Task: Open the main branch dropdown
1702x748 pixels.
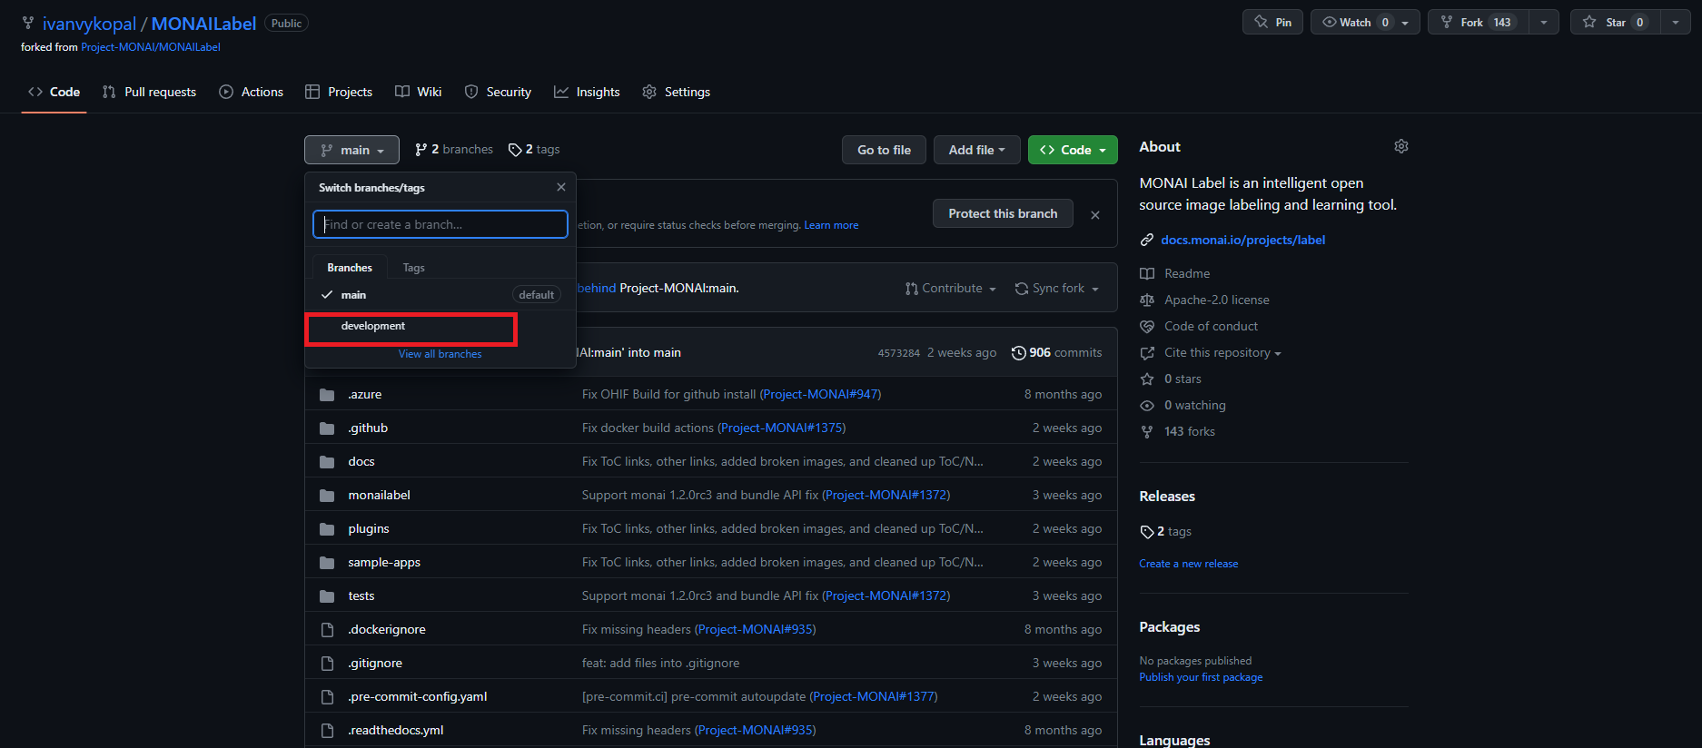Action: point(351,150)
